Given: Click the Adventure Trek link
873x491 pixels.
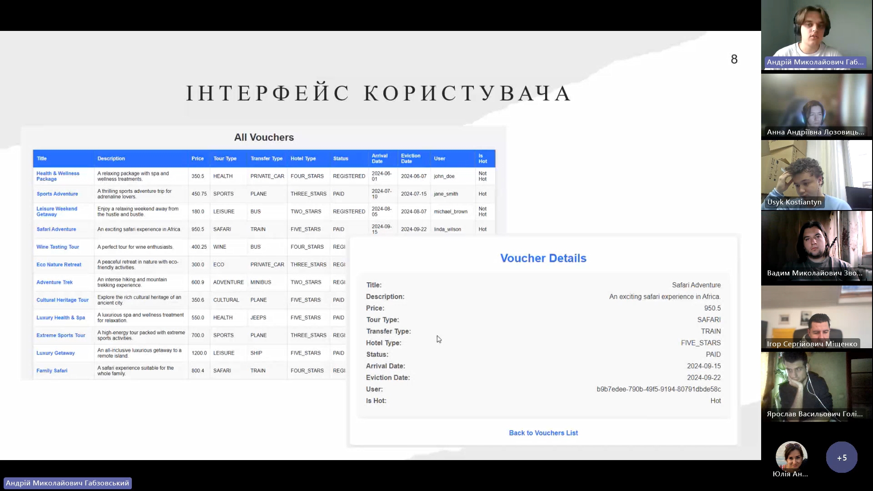Looking at the screenshot, I should pos(55,282).
